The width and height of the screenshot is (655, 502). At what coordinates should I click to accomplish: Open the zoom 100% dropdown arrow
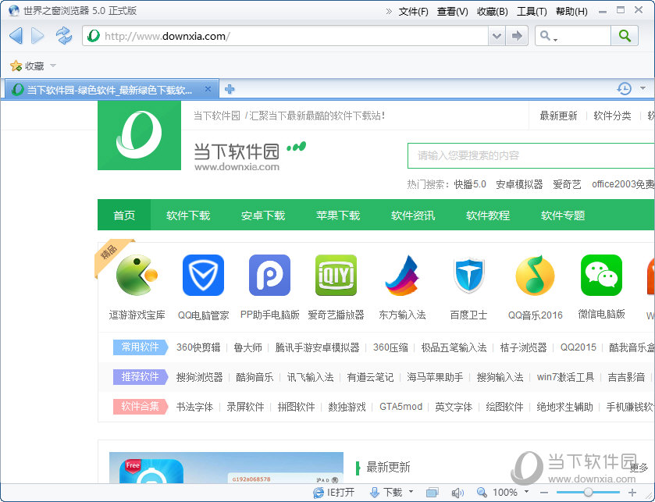(x=526, y=492)
